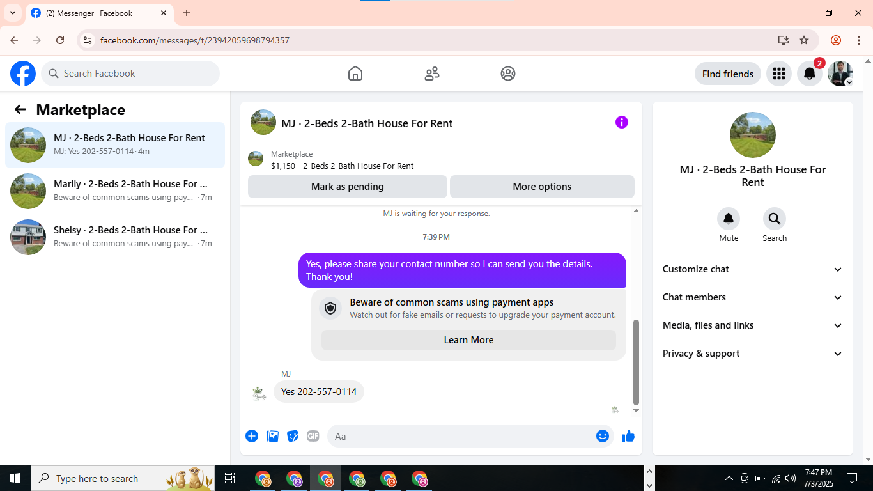873x491 pixels.
Task: Click MJ's avatar beside phone message
Action: 258,393
